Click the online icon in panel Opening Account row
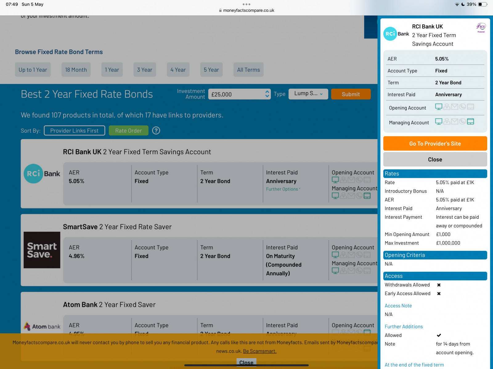The width and height of the screenshot is (493, 369). [439, 107]
